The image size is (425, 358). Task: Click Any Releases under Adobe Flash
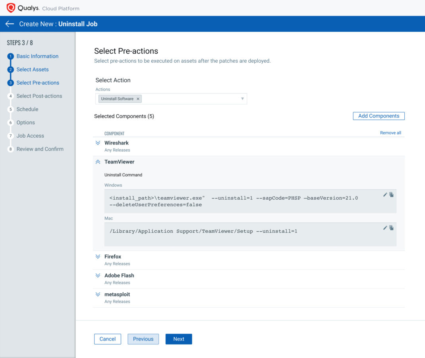point(117,283)
